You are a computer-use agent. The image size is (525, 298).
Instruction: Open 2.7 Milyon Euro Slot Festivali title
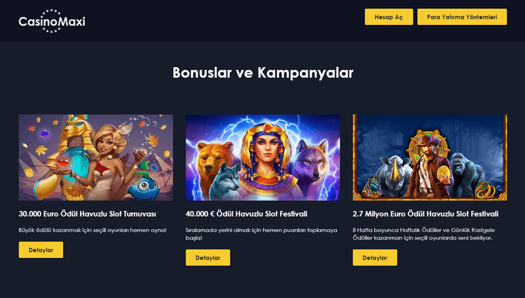pyautogui.click(x=425, y=214)
